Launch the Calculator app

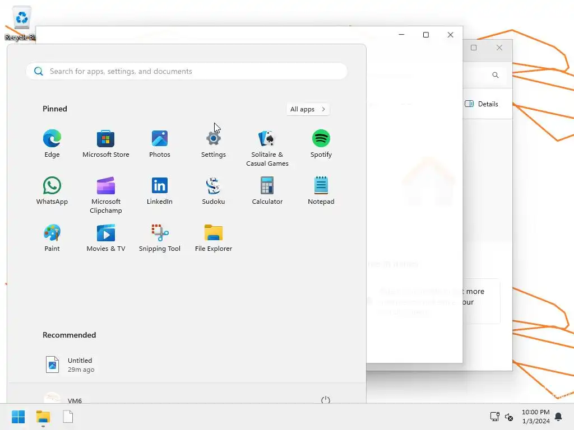[x=267, y=190]
